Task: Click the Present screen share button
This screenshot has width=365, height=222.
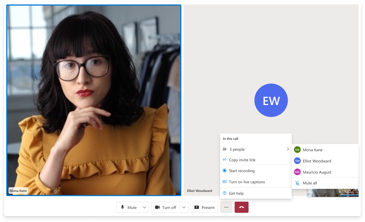Action: point(204,207)
